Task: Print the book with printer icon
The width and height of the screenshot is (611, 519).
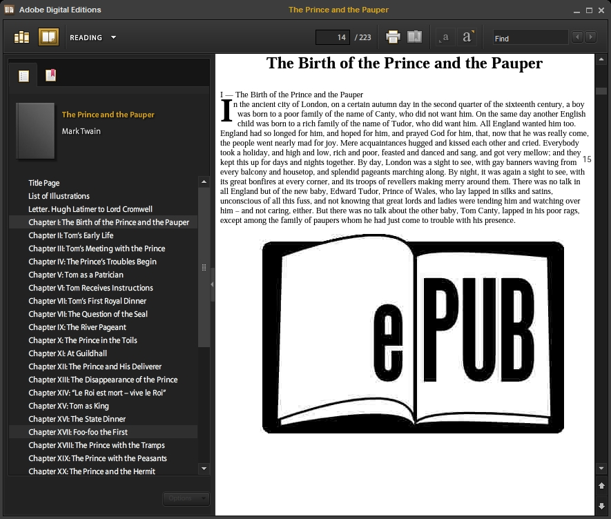Action: (393, 37)
